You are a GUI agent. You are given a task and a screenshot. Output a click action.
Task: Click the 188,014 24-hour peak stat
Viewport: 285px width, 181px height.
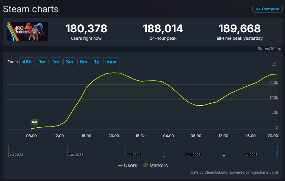point(163,28)
